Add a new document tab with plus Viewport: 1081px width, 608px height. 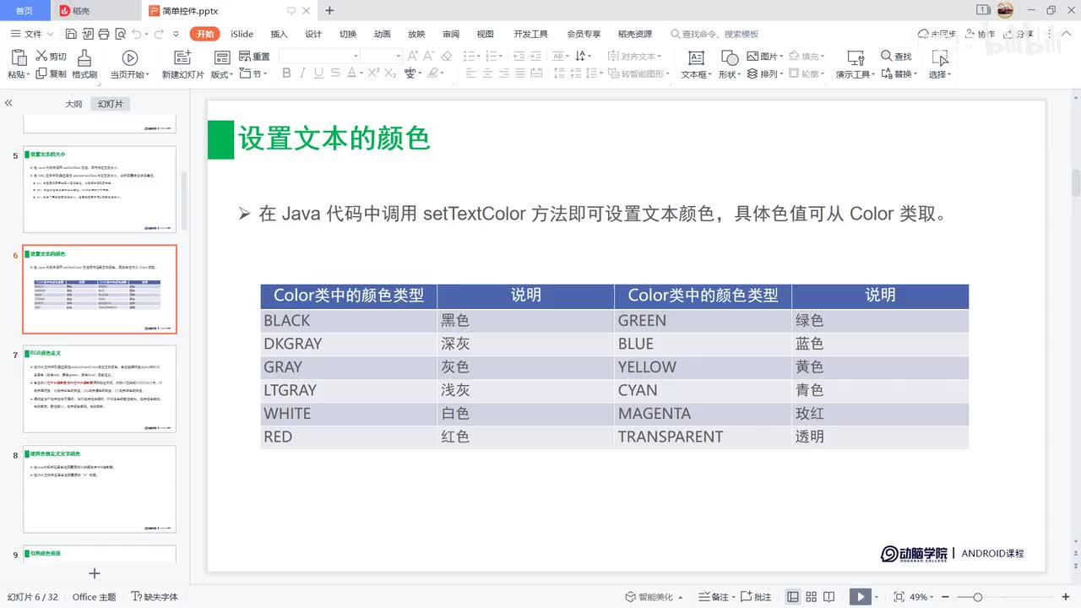(x=329, y=10)
